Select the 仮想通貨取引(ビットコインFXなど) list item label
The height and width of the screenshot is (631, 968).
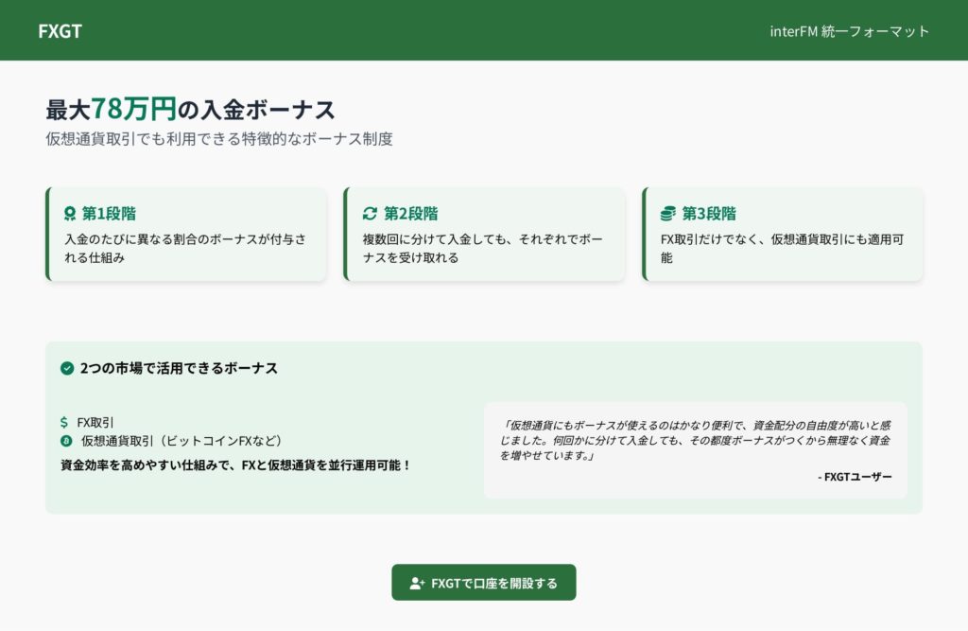coord(181,441)
